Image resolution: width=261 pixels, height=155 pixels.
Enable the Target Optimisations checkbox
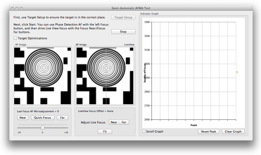pyautogui.click(x=16, y=38)
